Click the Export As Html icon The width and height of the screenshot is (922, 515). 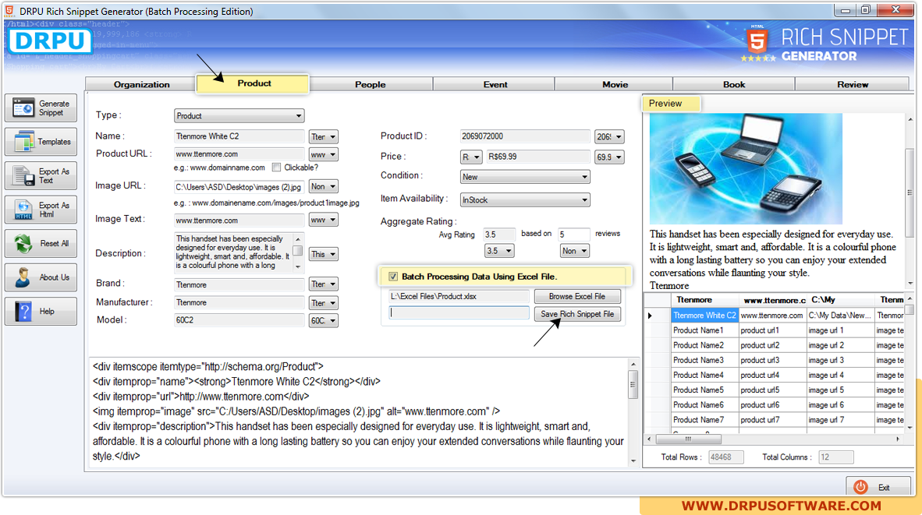(25, 210)
